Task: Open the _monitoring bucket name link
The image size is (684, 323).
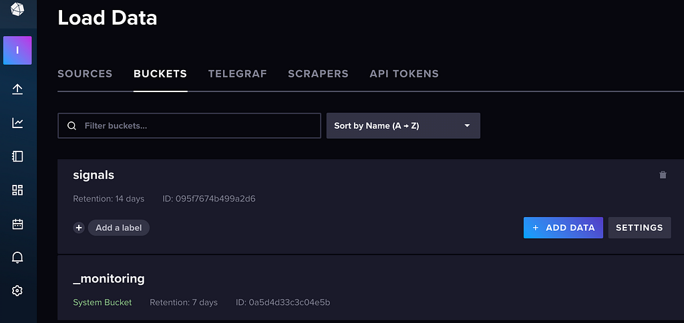Action: click(x=109, y=278)
